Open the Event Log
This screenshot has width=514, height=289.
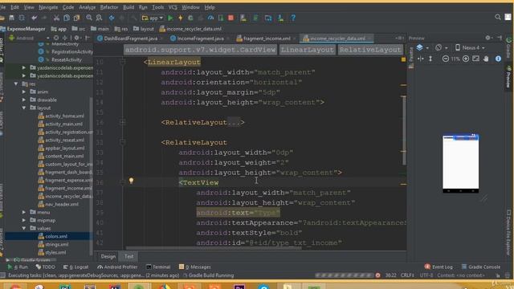(439, 267)
